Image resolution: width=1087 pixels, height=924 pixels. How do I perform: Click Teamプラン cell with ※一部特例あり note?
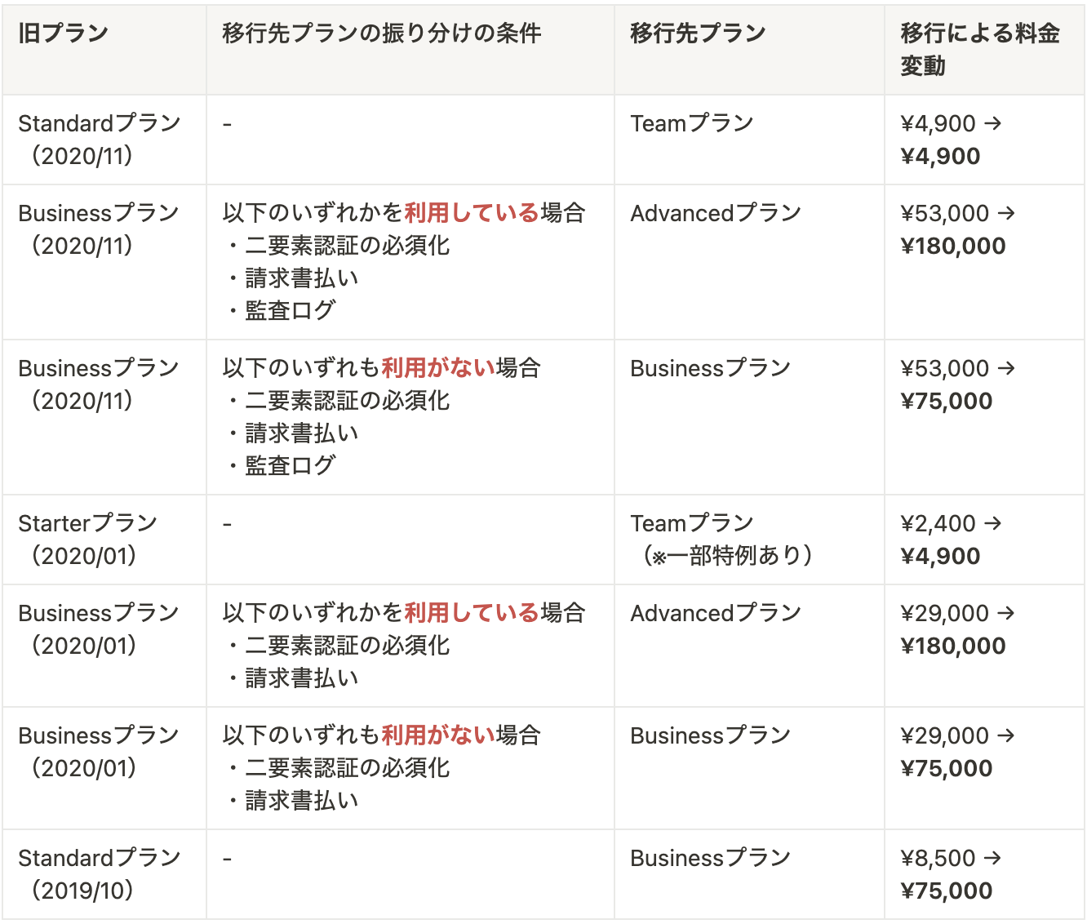[721, 540]
